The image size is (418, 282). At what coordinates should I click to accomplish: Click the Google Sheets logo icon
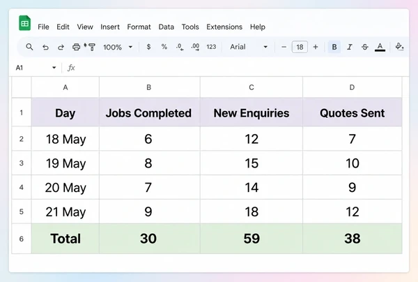tap(24, 23)
